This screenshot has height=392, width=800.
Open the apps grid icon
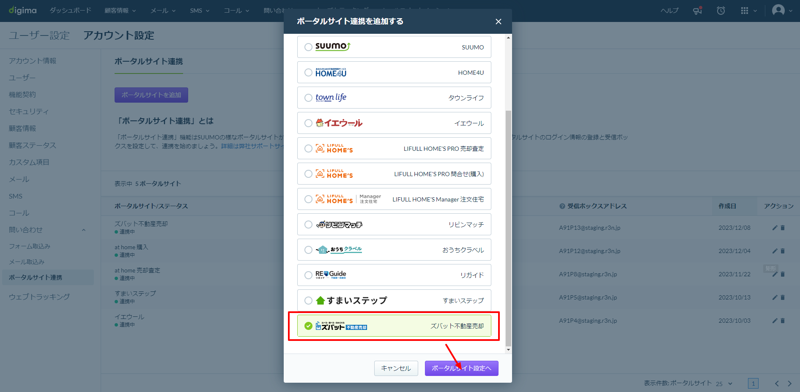[x=745, y=11]
